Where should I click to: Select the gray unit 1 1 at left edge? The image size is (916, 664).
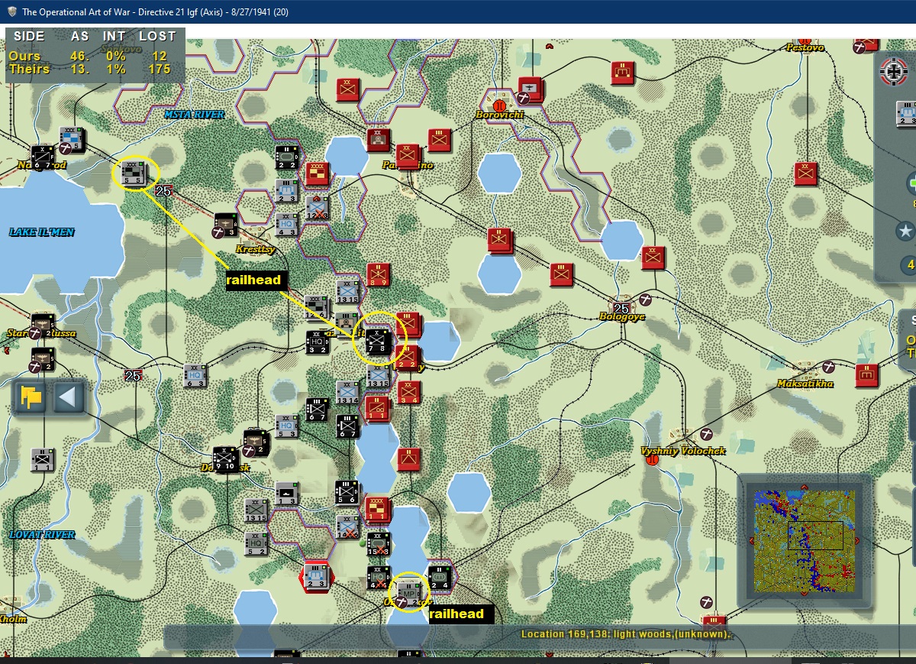click(43, 459)
